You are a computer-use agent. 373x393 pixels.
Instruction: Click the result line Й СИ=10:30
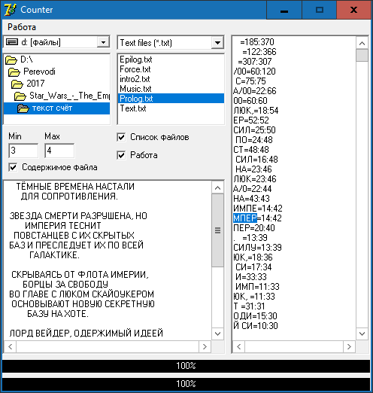pyautogui.click(x=256, y=326)
